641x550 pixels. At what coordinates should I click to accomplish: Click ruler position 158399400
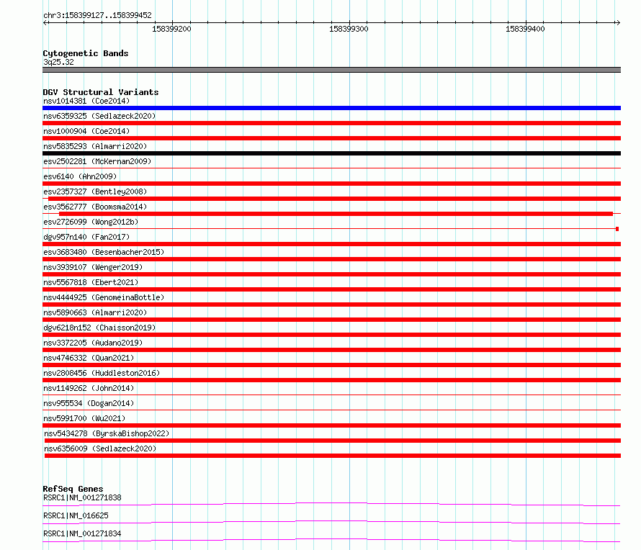pos(525,29)
